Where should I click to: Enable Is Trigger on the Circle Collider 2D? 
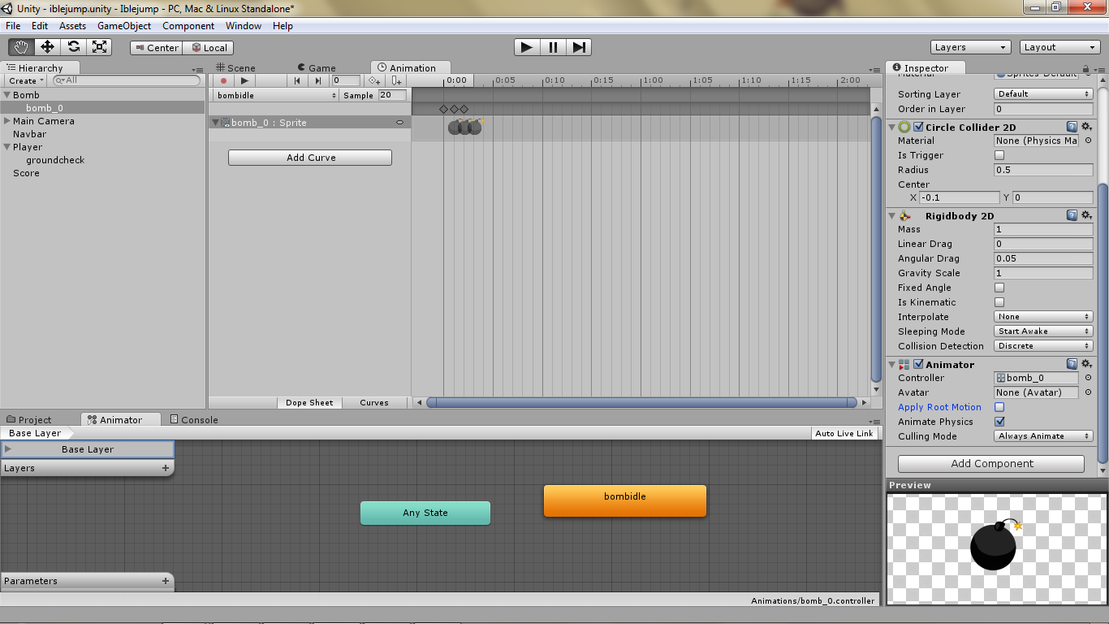pos(999,155)
